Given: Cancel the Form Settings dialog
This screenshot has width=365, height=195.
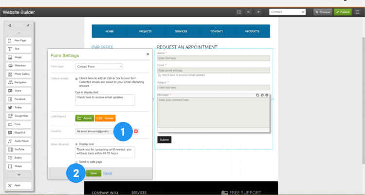Looking at the screenshot, I should 108,174.
